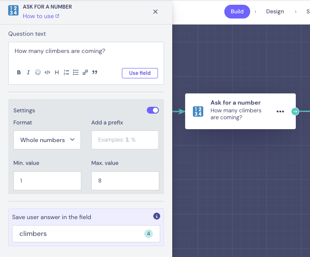This screenshot has height=257, width=310.
Task: Click the 1234 number icon in panel header
Action: (x=13, y=10)
